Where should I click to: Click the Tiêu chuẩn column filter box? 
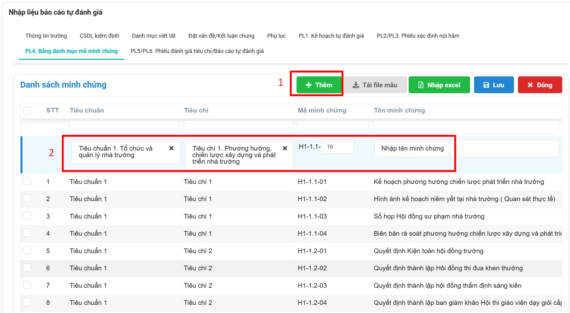coord(124,127)
